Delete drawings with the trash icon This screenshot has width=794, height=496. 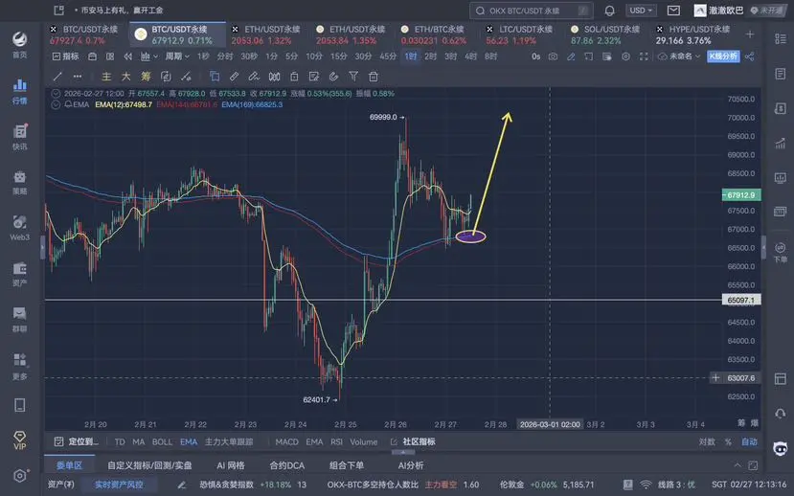[374, 77]
